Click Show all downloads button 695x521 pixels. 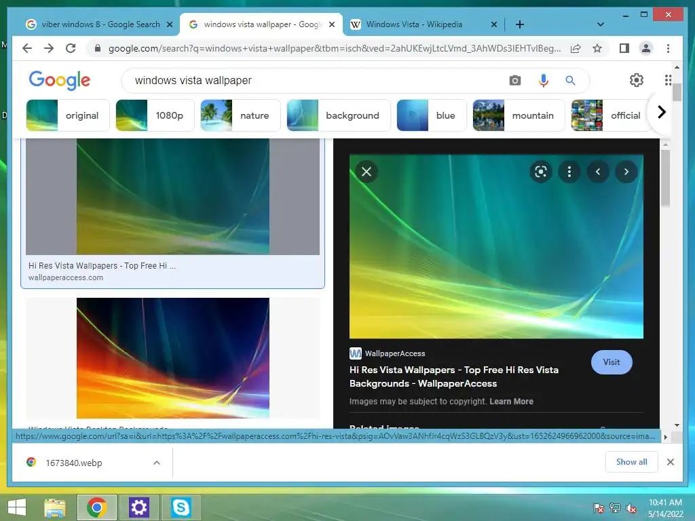coord(632,462)
